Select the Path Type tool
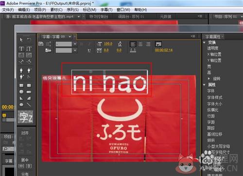 click(21, 62)
